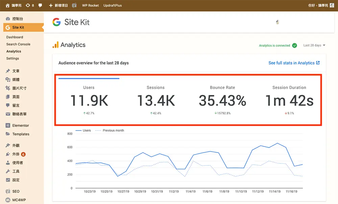The height and width of the screenshot is (204, 338).
Task: Open the wrench icon for 工具
Action: pos(8,172)
